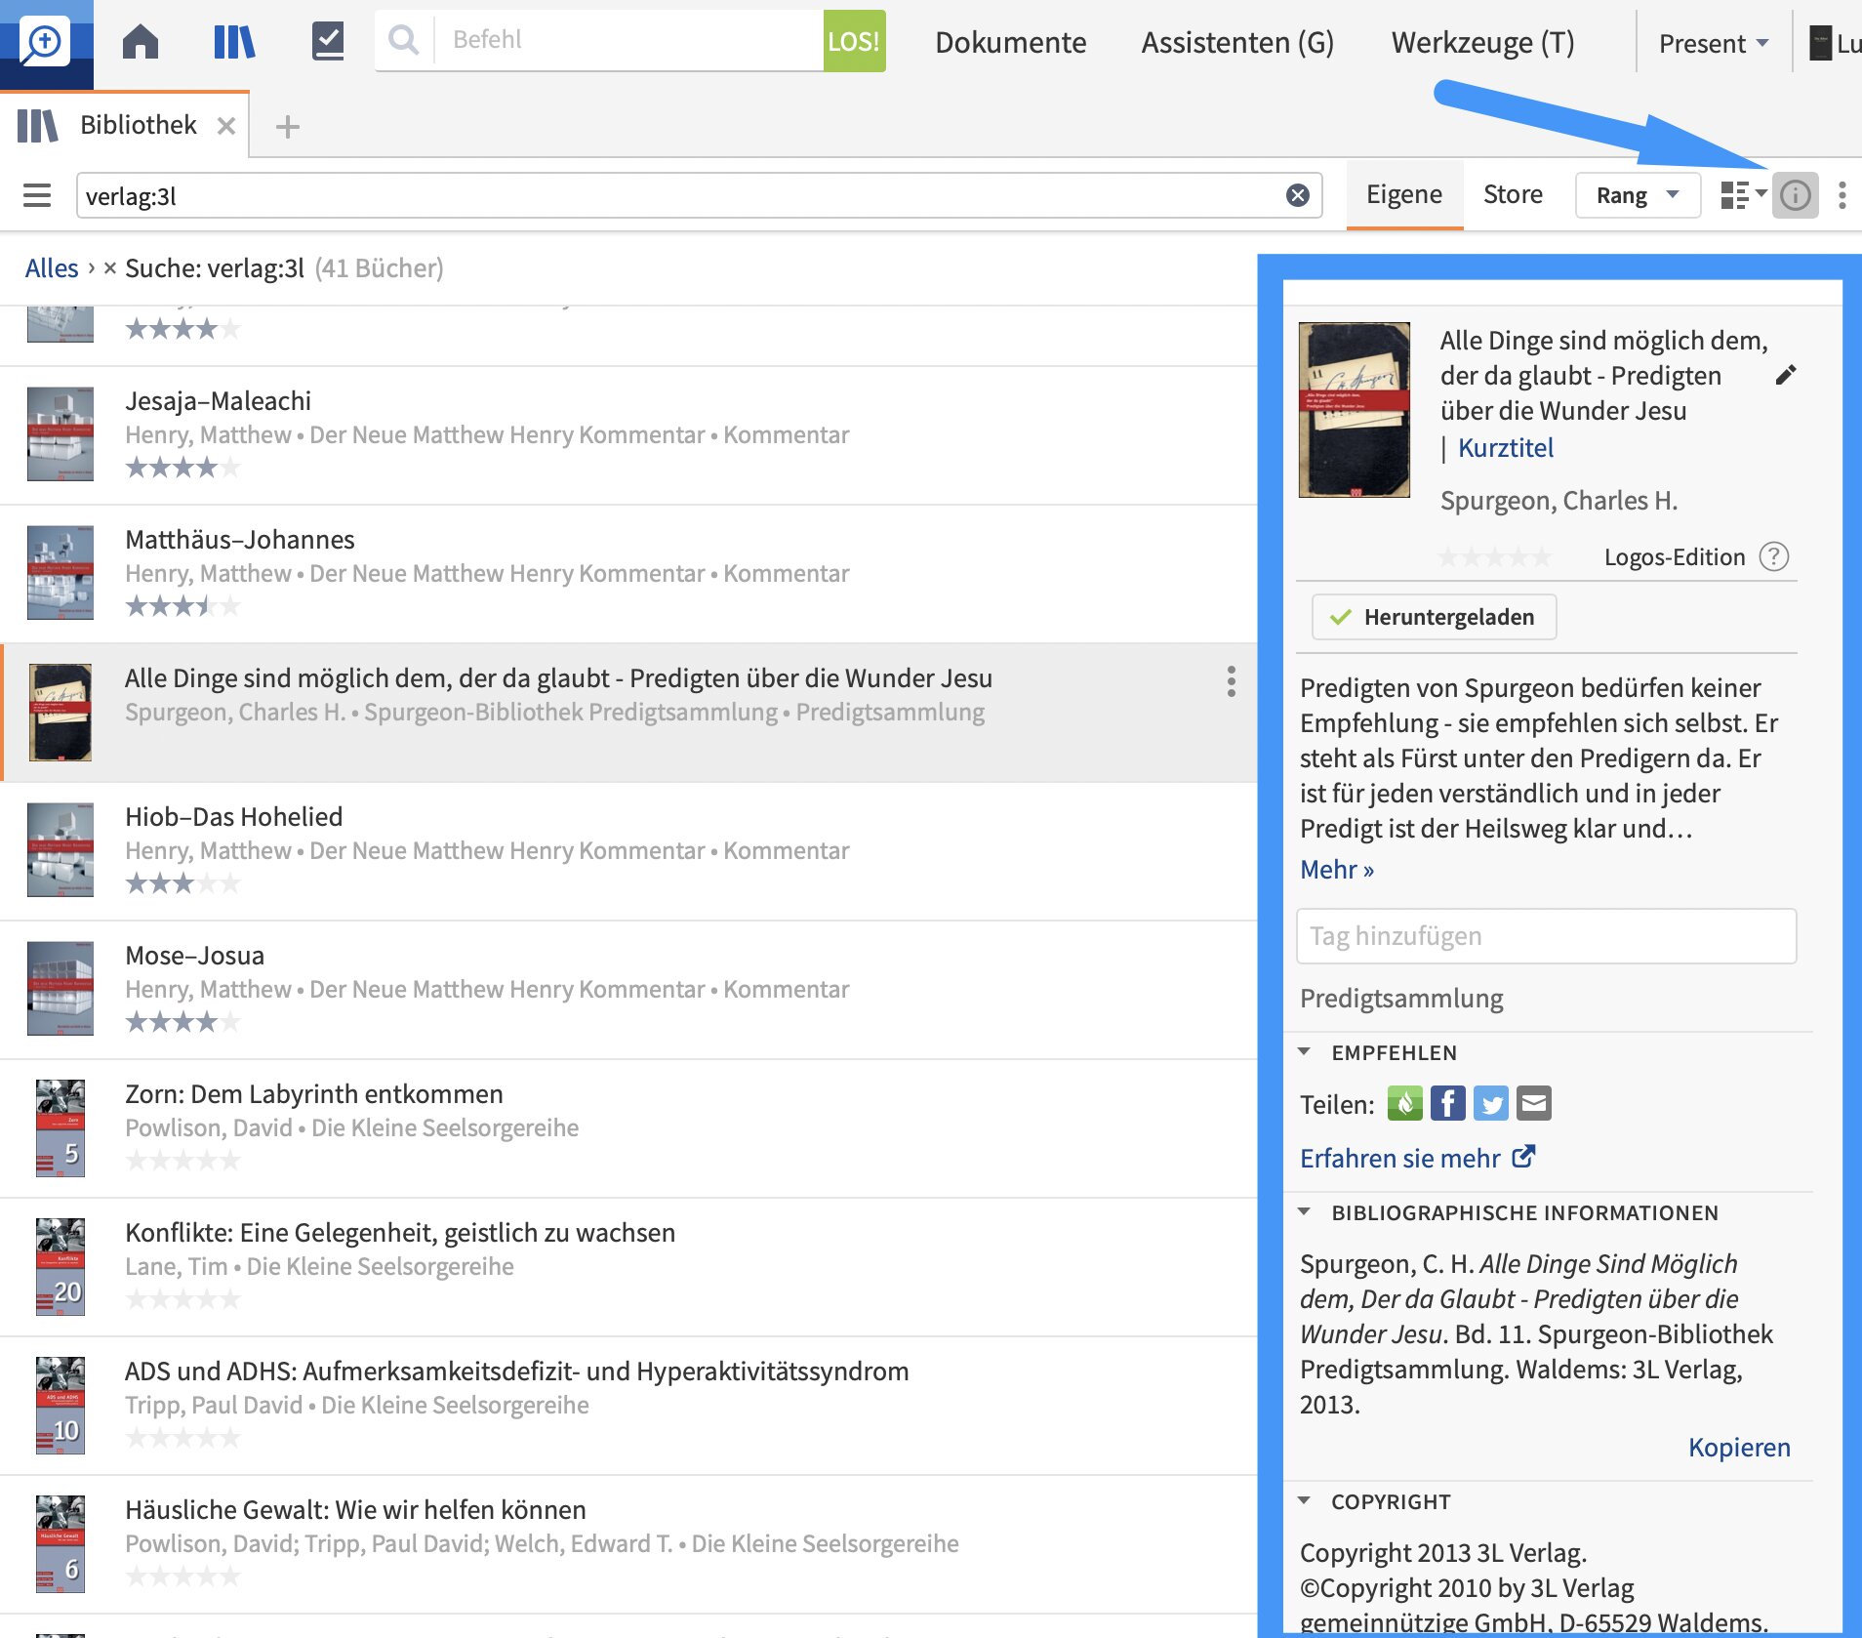Open the Logos app logo menu
The image size is (1862, 1638).
coord(46,42)
